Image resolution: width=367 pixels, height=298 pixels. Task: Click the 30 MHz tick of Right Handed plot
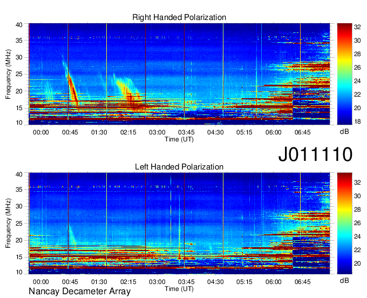19,57
